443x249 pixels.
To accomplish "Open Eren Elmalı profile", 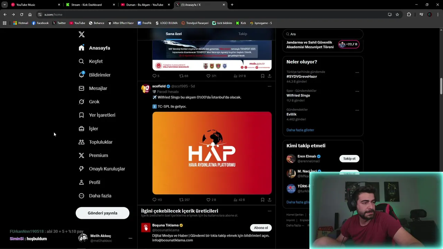I will (x=307, y=156).
